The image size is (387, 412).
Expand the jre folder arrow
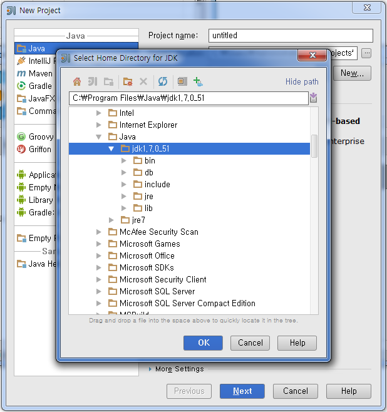124,196
